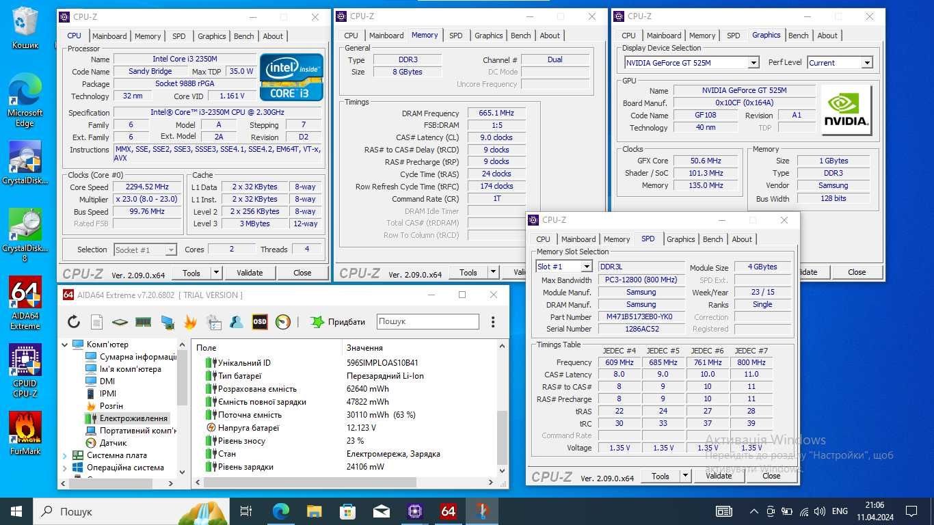Open Tools dropdown arrow in CPU-Z SPD window

(685, 476)
